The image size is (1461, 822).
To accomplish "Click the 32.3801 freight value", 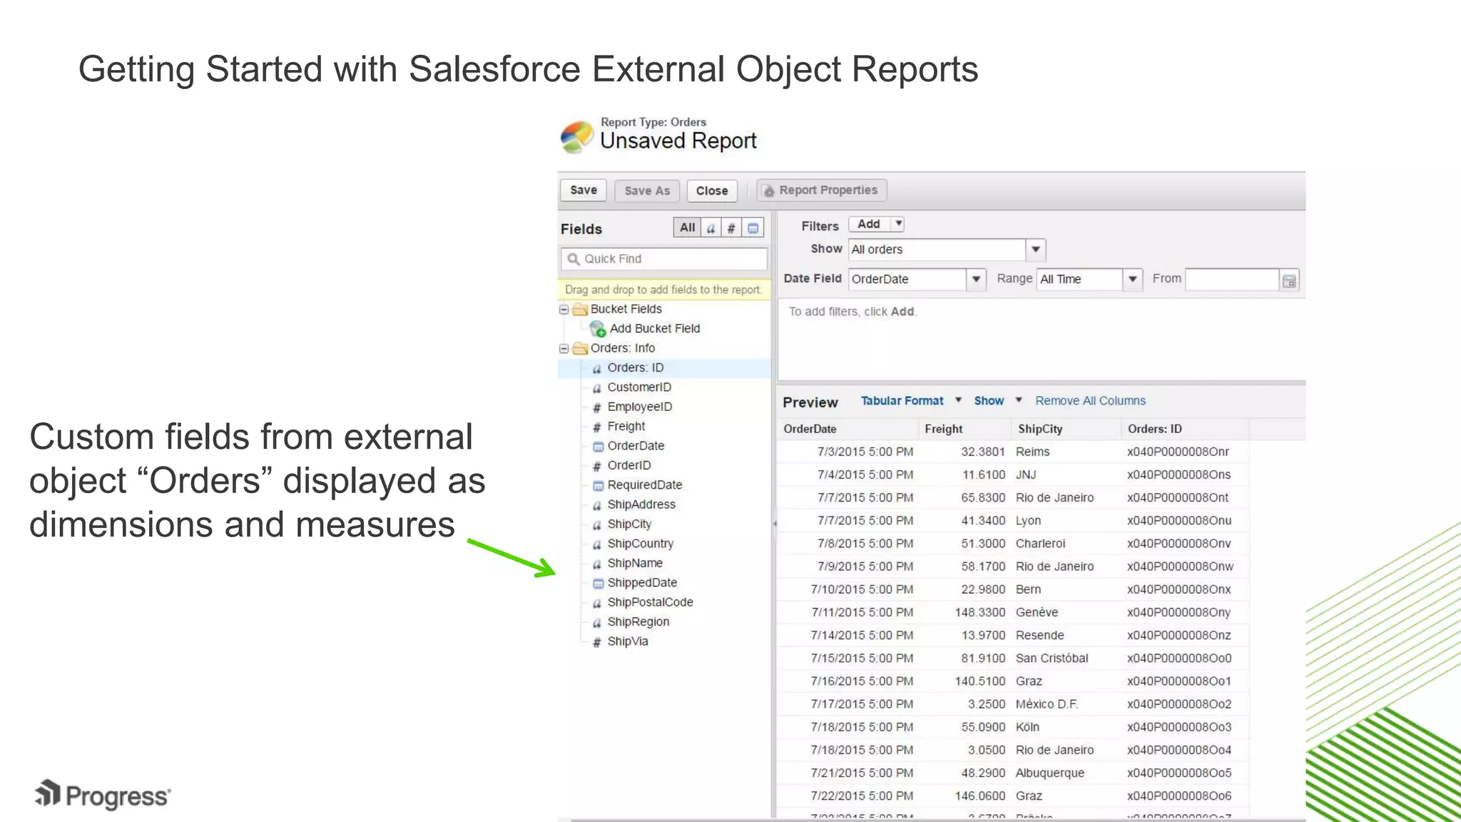I will tap(982, 452).
